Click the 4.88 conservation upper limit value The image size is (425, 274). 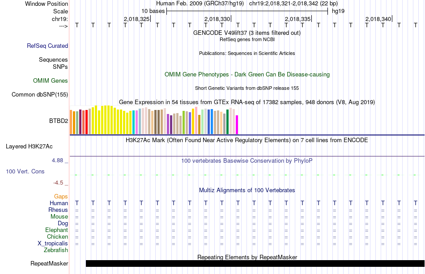[x=57, y=160]
